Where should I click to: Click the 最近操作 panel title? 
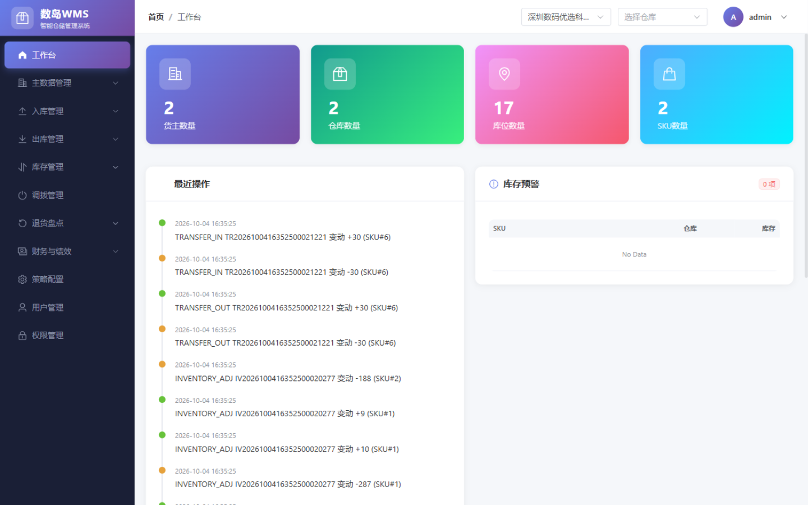click(192, 184)
